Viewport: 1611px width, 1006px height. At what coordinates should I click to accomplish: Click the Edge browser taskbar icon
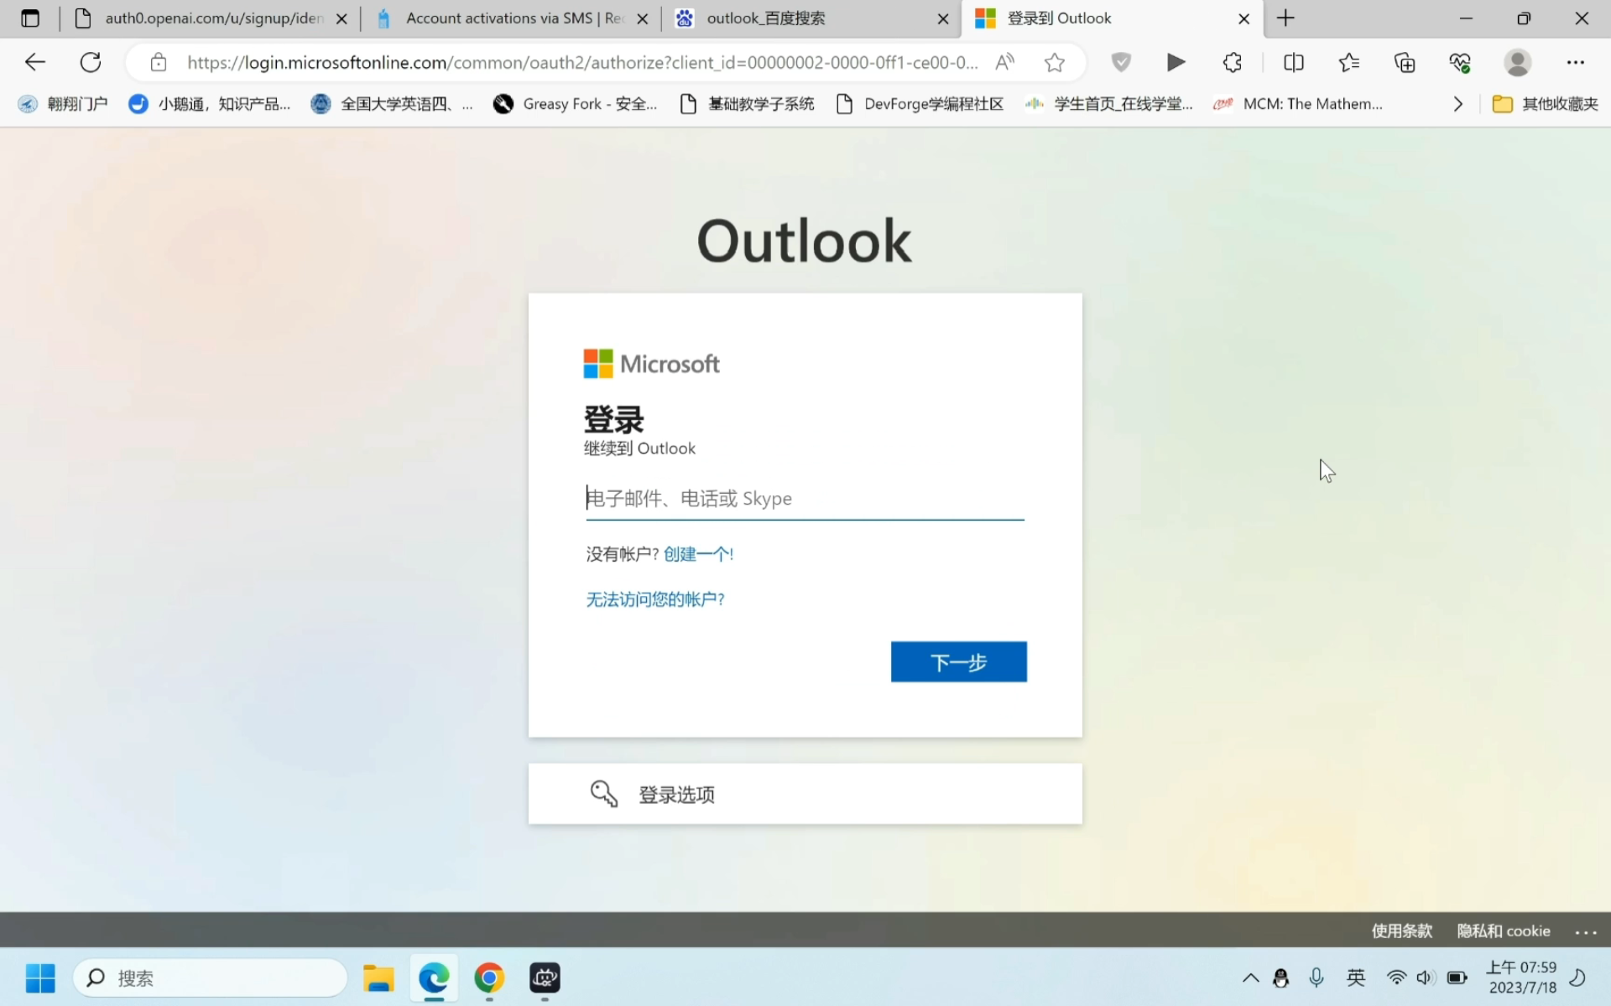point(433,977)
